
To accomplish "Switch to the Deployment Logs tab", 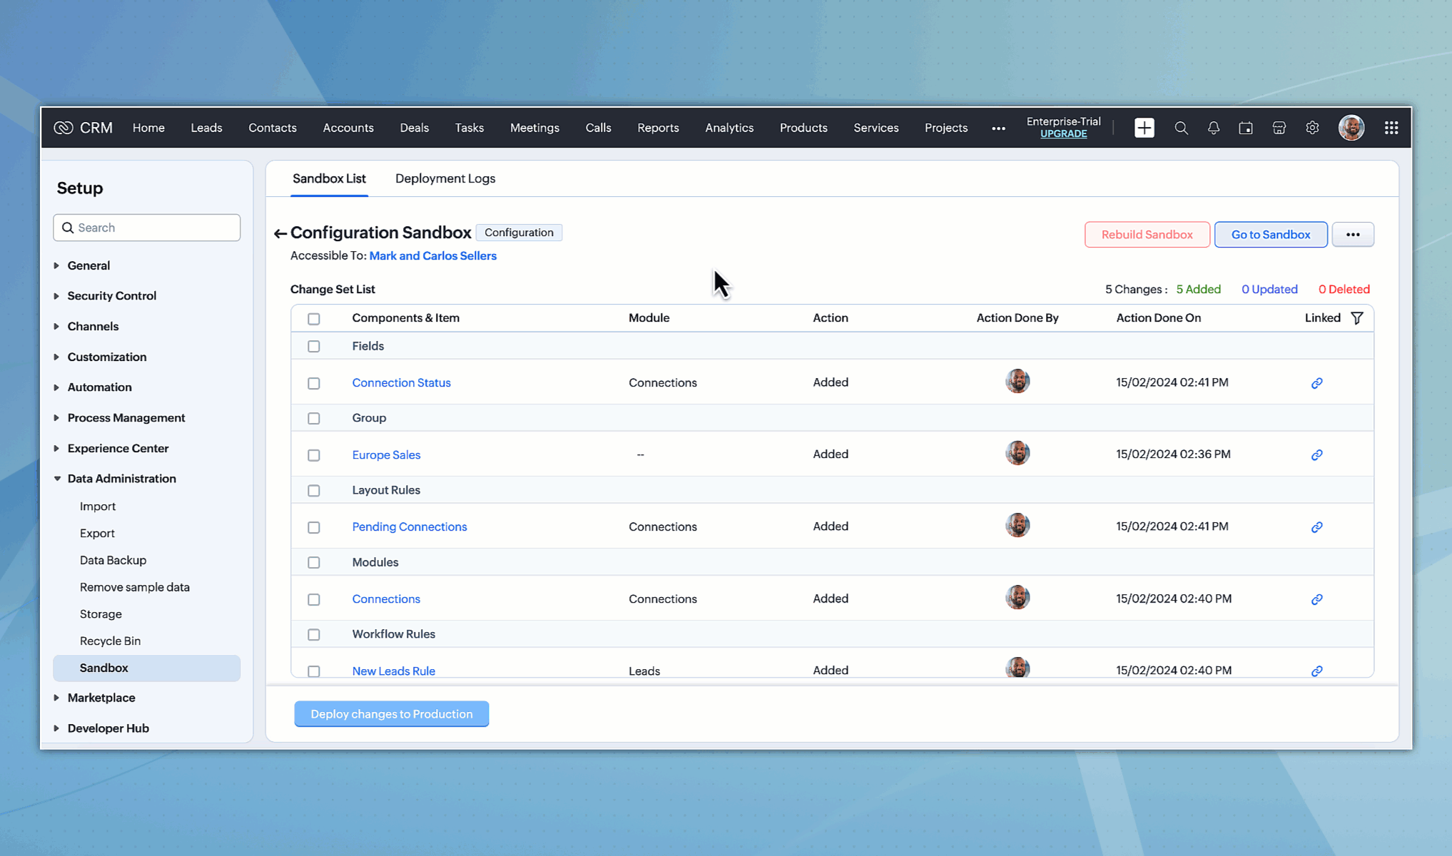I will point(445,178).
